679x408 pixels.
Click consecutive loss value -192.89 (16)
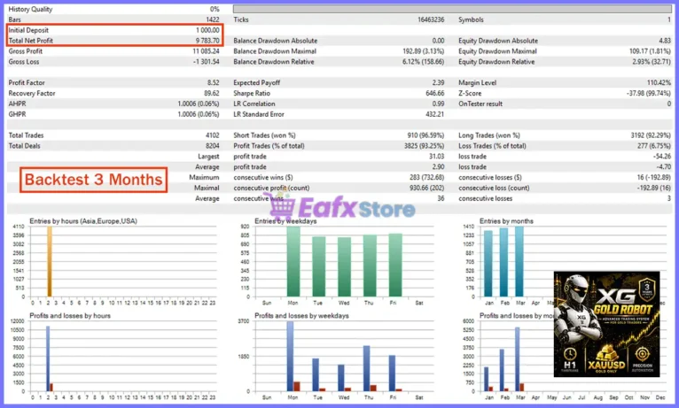654,188
